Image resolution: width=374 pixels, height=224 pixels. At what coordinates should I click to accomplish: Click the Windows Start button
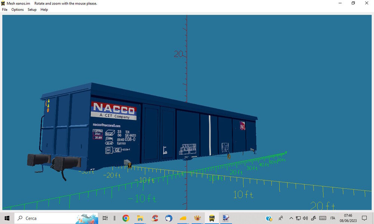click(7, 218)
